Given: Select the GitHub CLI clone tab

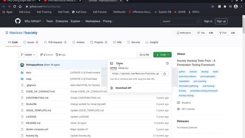Looking at the screenshot, I should [123, 68].
